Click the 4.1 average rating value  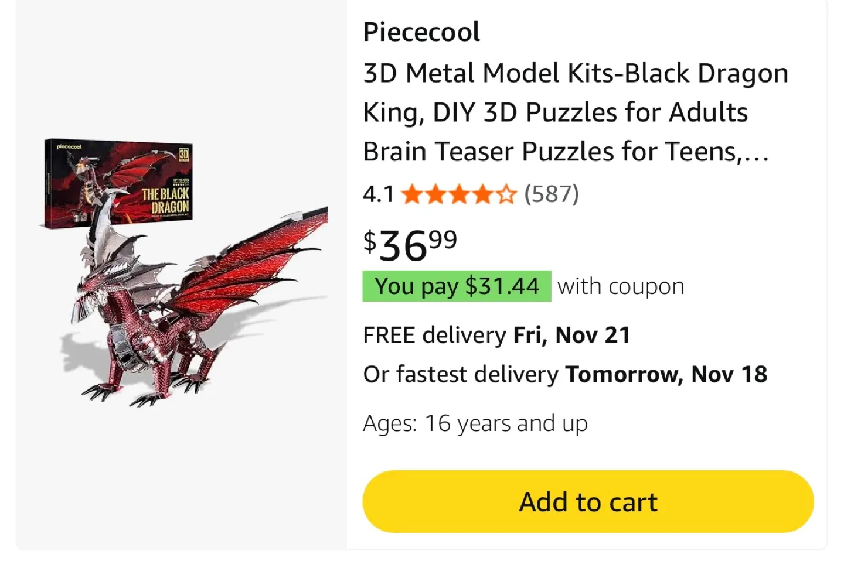point(378,194)
